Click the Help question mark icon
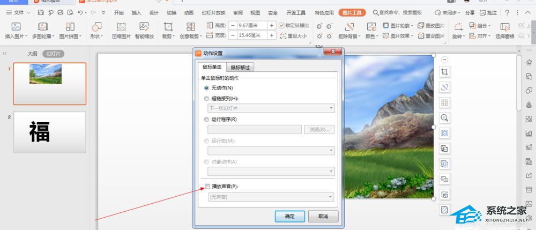The height and width of the screenshot is (230, 536). [x=507, y=13]
